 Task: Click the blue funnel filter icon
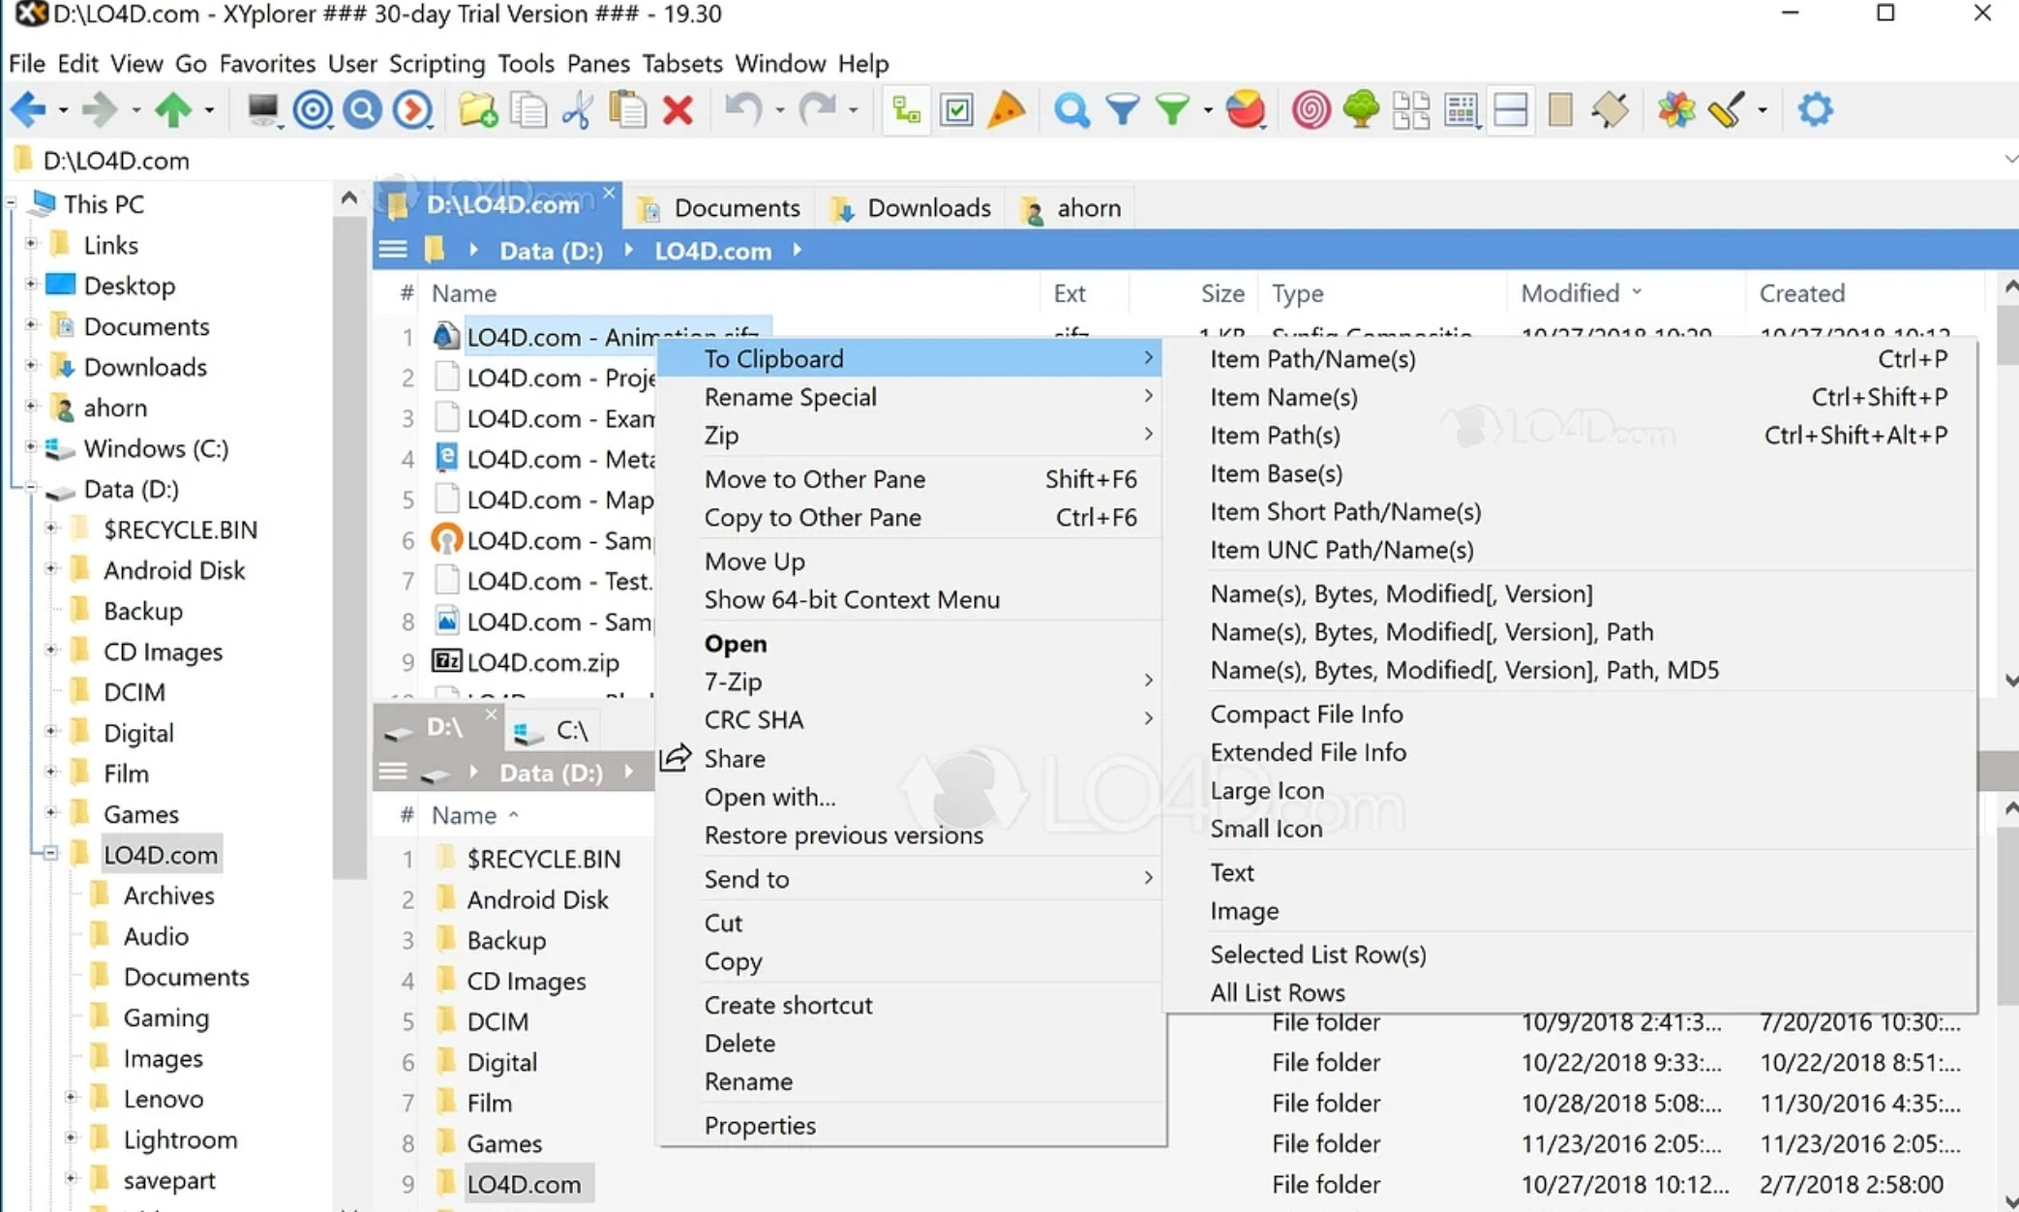click(x=1122, y=109)
